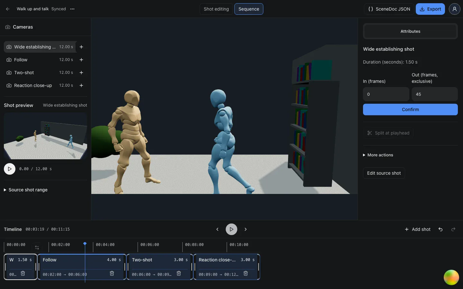
Task: Click the colorful orb in bottom corner
Action: coord(451,277)
